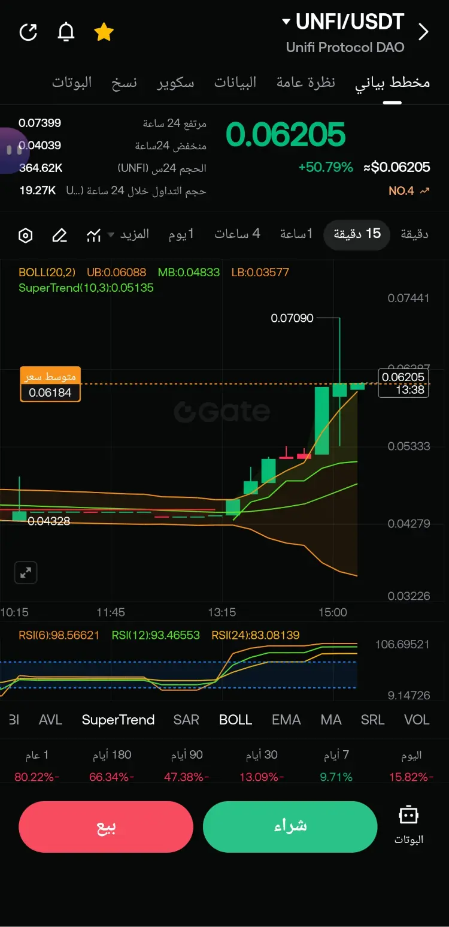Select the 90 أيام performance period

[187, 766]
